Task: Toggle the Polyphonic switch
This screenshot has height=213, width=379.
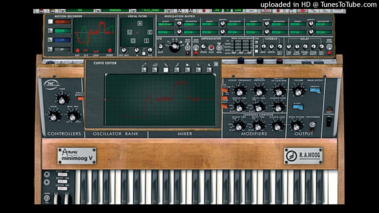Action: (x=312, y=124)
